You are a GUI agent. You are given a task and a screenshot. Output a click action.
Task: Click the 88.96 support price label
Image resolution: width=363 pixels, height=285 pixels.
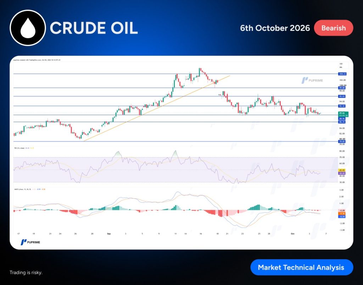point(342,119)
